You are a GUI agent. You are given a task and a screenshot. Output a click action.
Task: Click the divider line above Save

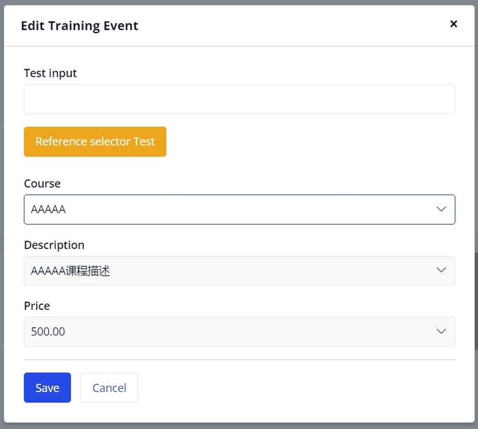pyautogui.click(x=239, y=360)
